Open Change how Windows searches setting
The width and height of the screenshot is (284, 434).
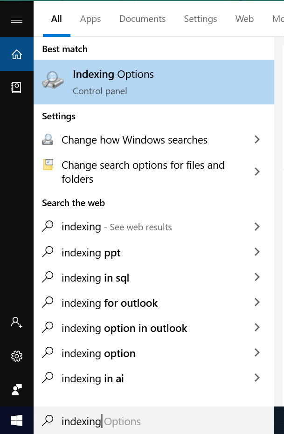click(x=134, y=140)
